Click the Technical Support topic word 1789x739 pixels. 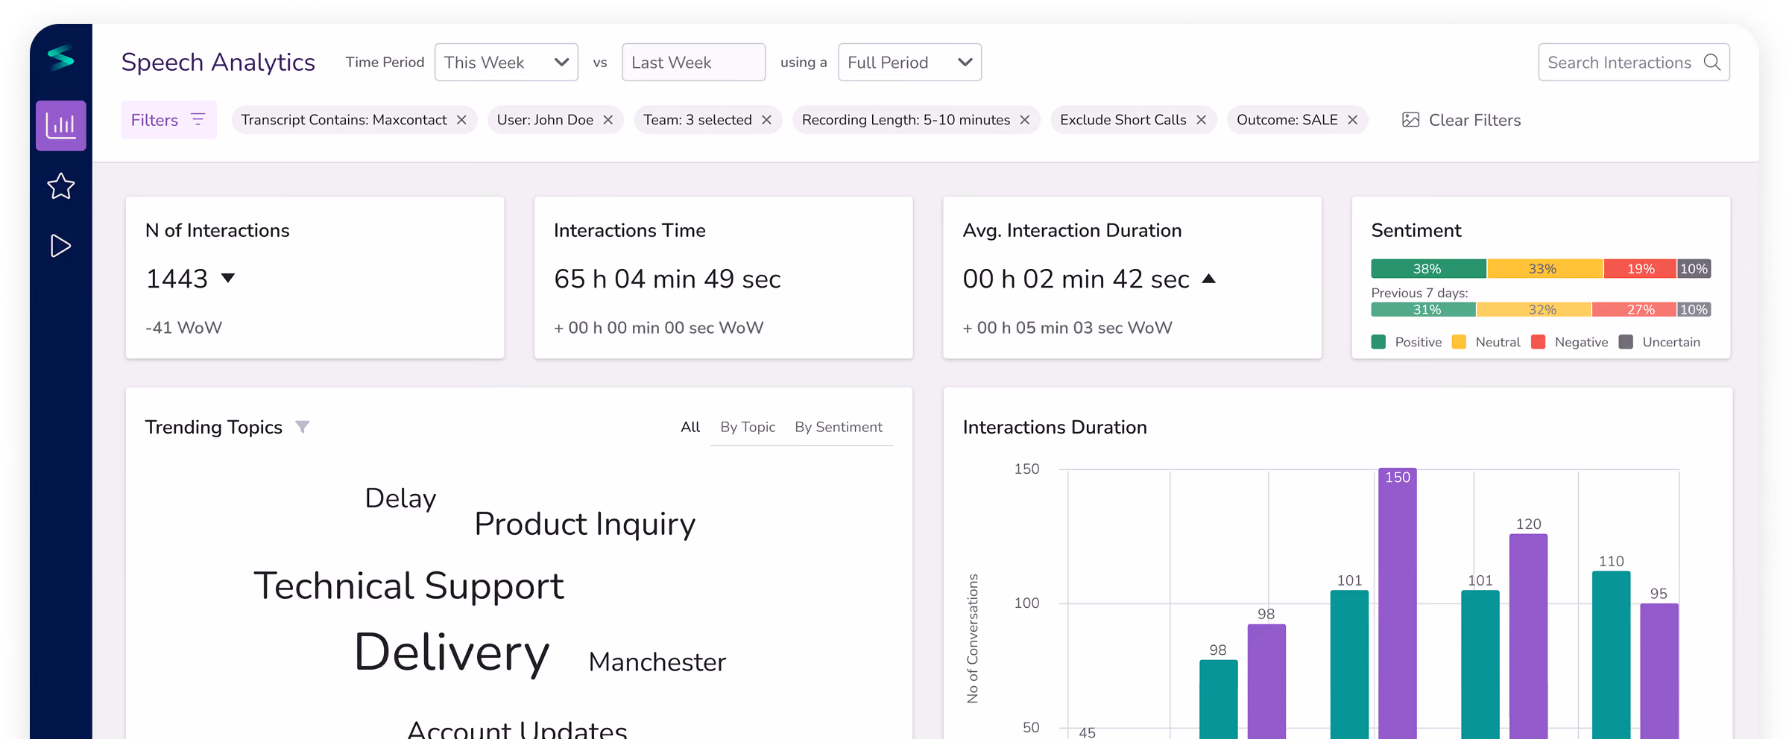pyautogui.click(x=408, y=586)
